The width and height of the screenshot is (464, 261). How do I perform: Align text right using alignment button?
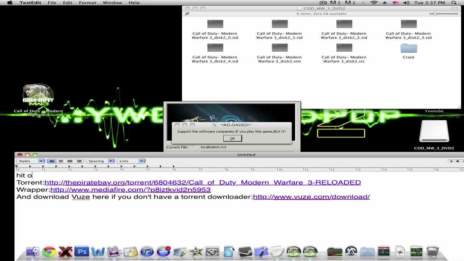click(79, 161)
